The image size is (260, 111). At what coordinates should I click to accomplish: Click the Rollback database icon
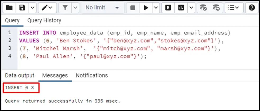216,8
